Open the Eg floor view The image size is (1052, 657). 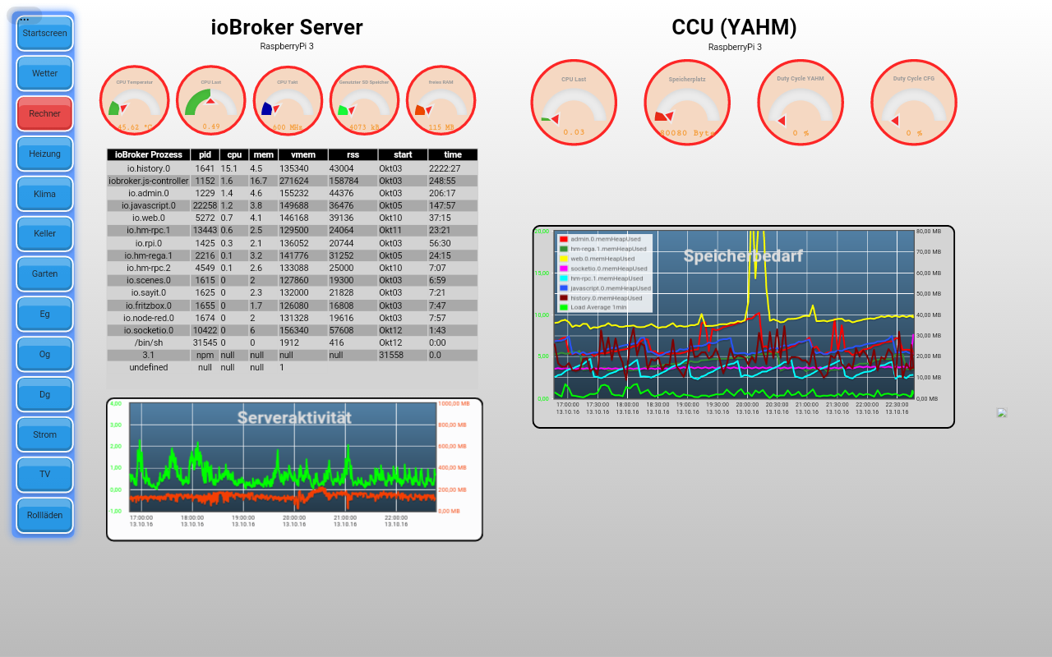[x=44, y=315]
